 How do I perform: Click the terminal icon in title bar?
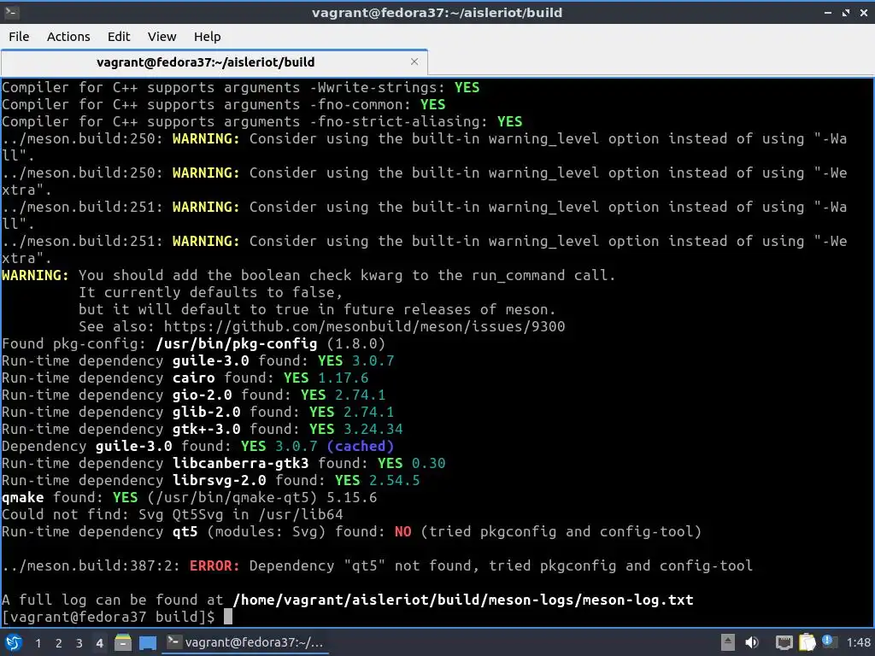coord(11,12)
